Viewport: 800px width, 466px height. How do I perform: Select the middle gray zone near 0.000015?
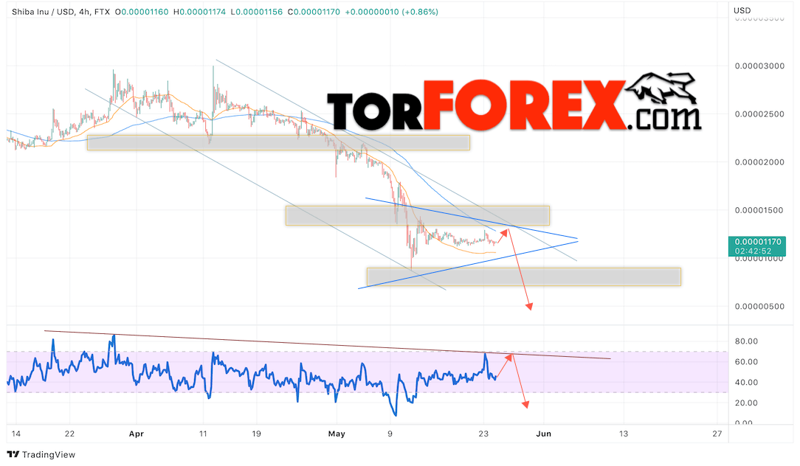tap(418, 215)
